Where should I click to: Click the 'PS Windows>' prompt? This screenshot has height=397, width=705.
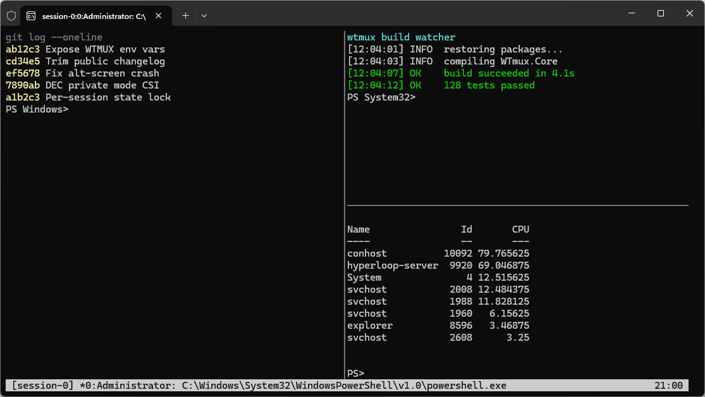point(37,110)
